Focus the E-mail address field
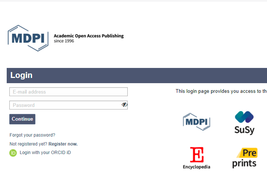 click(68, 92)
